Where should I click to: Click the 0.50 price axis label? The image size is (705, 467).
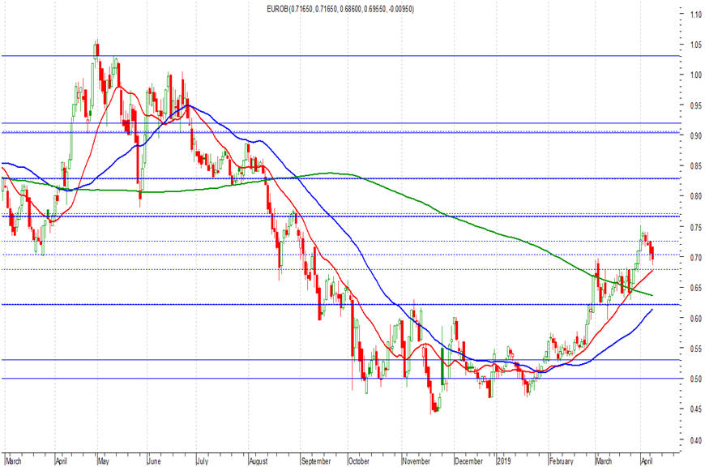click(696, 379)
